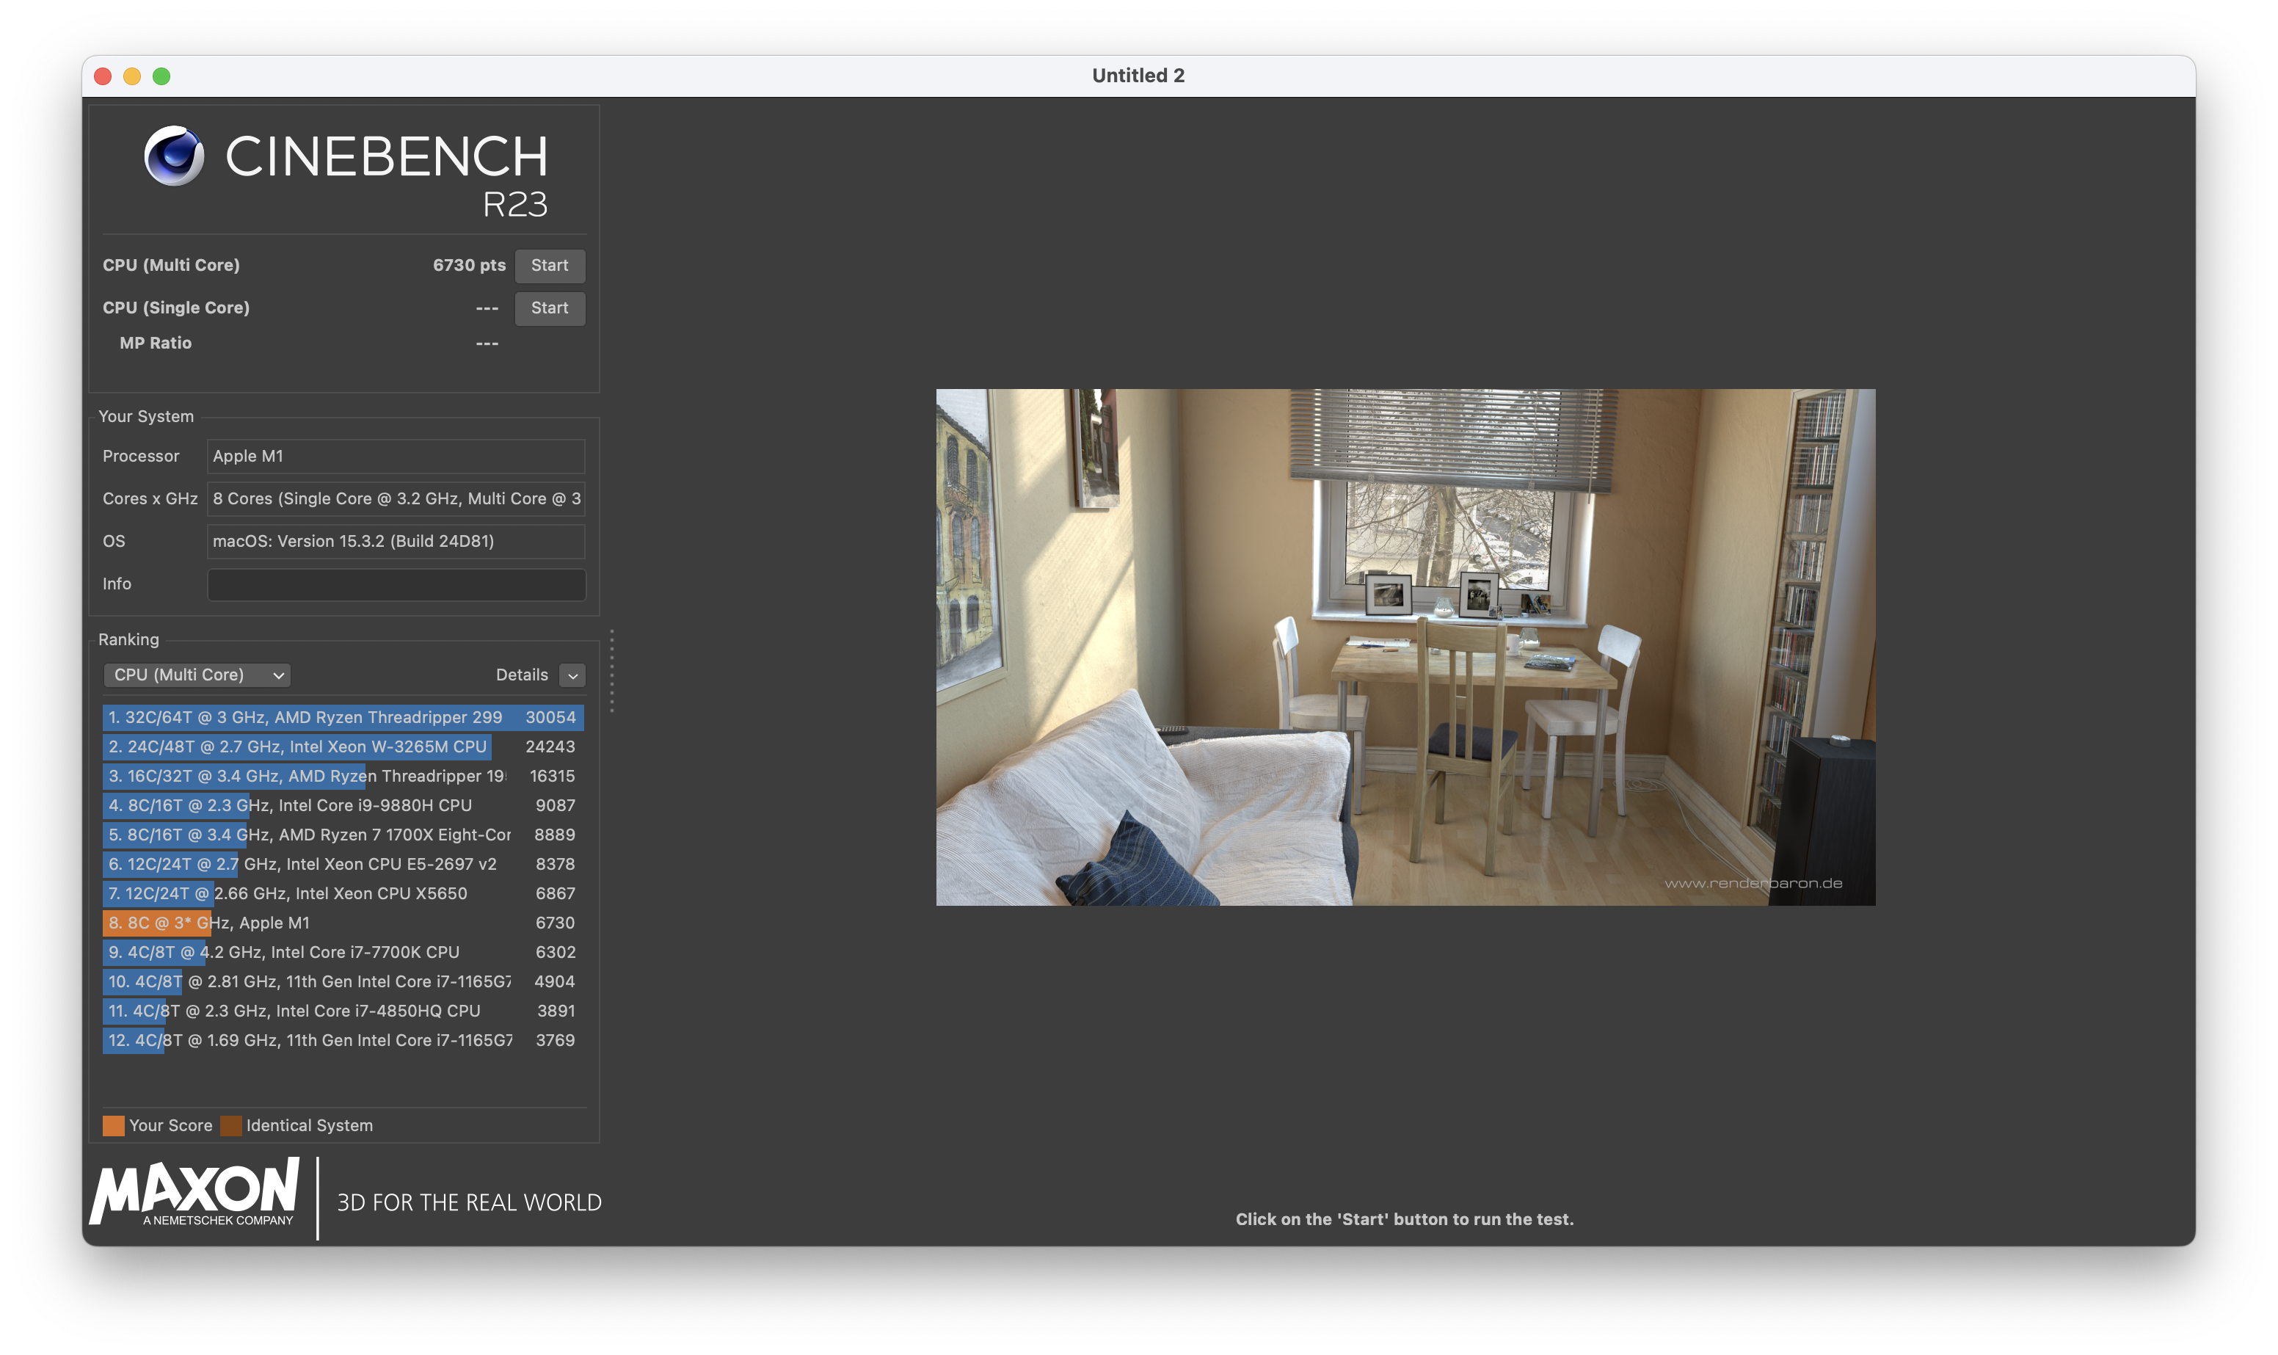Start the CPU Single Core test
Viewport: 2278px width, 1355px height.
pos(550,308)
